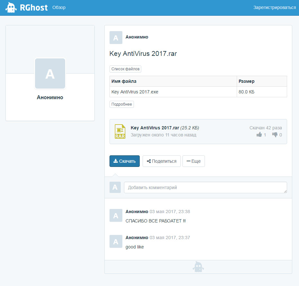
Task: Open uploader Анонимно name above file title
Action: pyautogui.click(x=137, y=37)
